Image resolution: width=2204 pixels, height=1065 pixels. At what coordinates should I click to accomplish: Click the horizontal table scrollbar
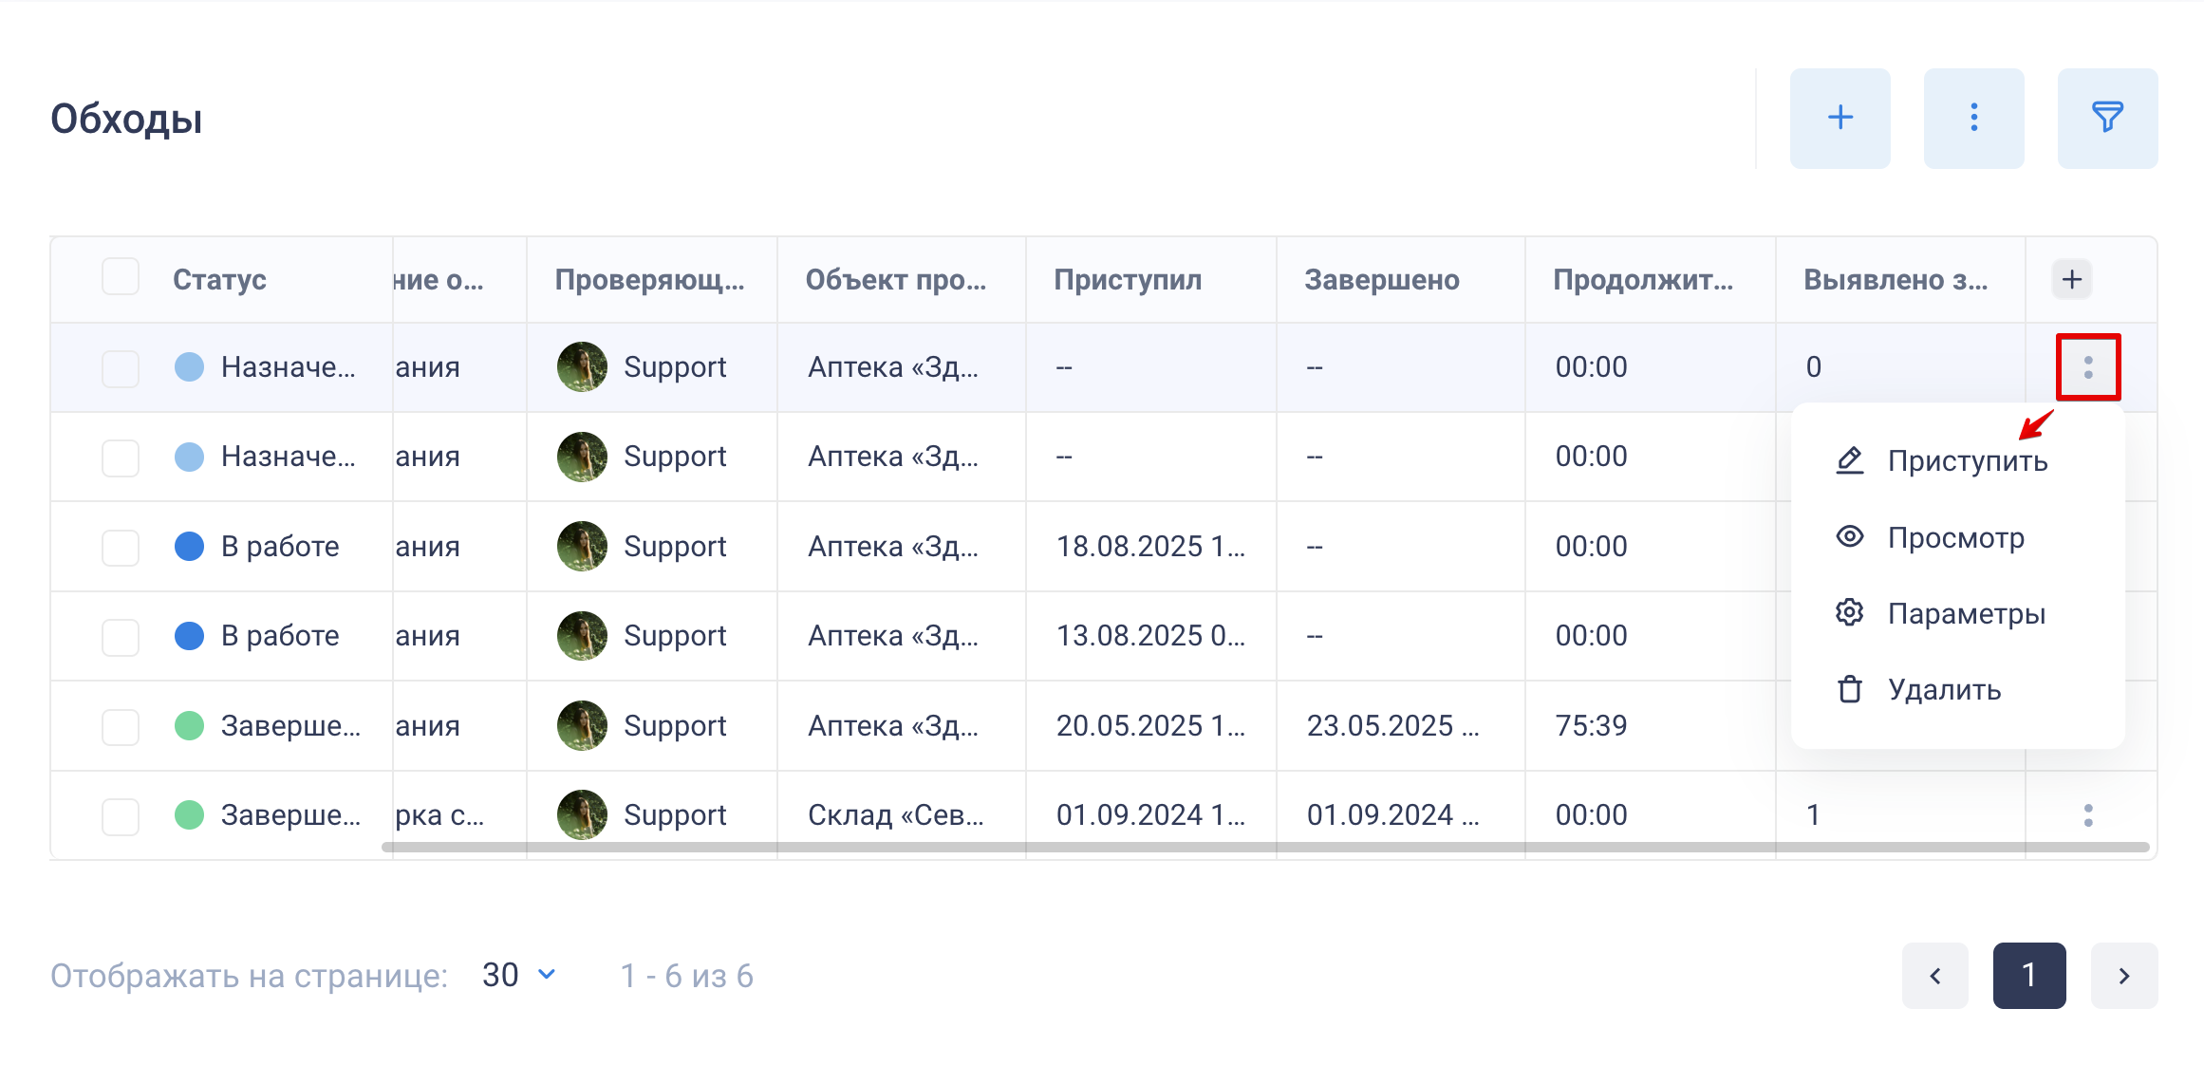(x=1264, y=847)
